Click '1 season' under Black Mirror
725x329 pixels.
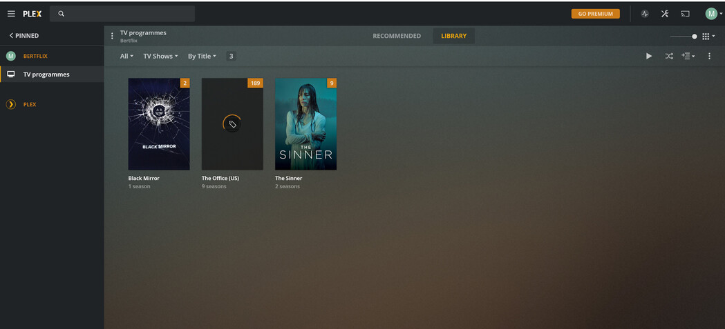coord(139,186)
